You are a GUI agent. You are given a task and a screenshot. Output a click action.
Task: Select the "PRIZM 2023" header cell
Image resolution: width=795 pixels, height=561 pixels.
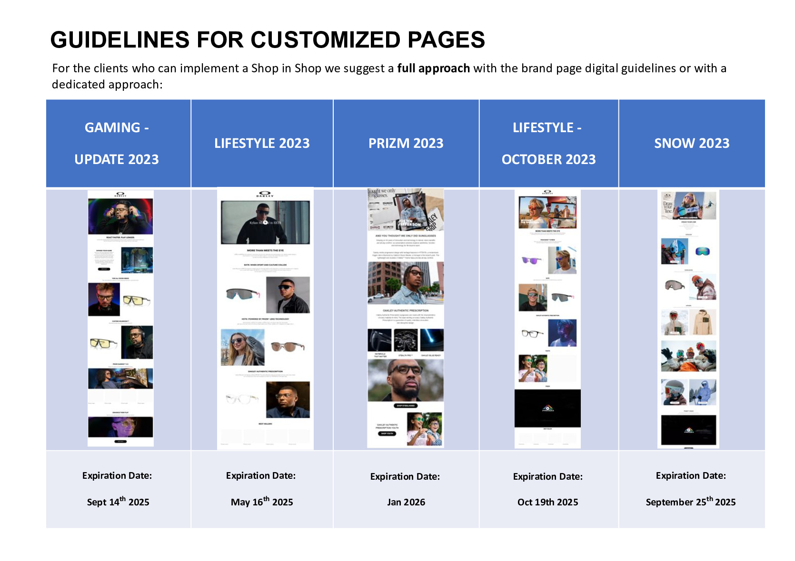(x=406, y=144)
